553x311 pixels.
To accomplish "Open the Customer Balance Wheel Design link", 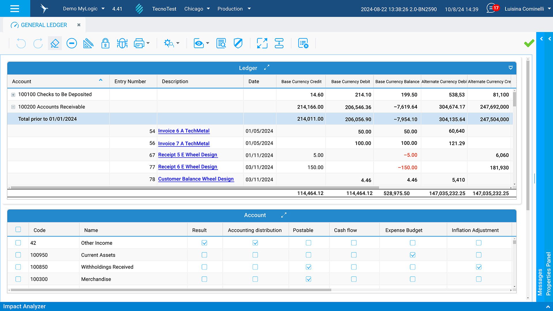I will (196, 179).
